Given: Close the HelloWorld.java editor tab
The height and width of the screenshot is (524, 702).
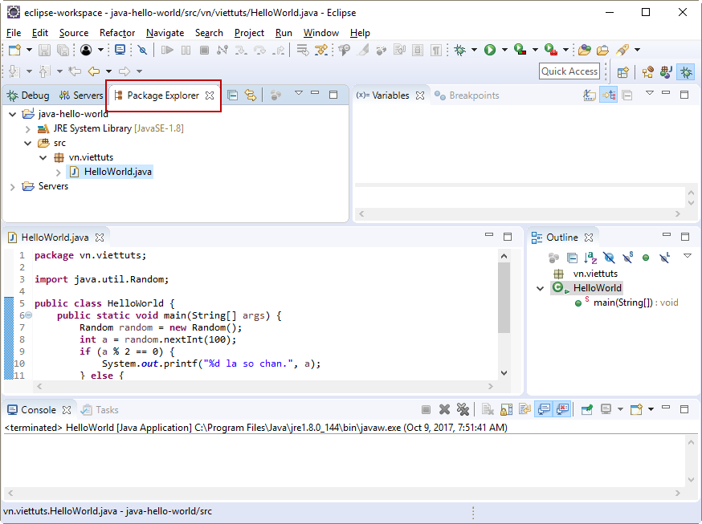Looking at the screenshot, I should pos(100,238).
